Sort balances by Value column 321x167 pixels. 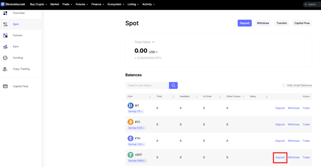(266, 97)
